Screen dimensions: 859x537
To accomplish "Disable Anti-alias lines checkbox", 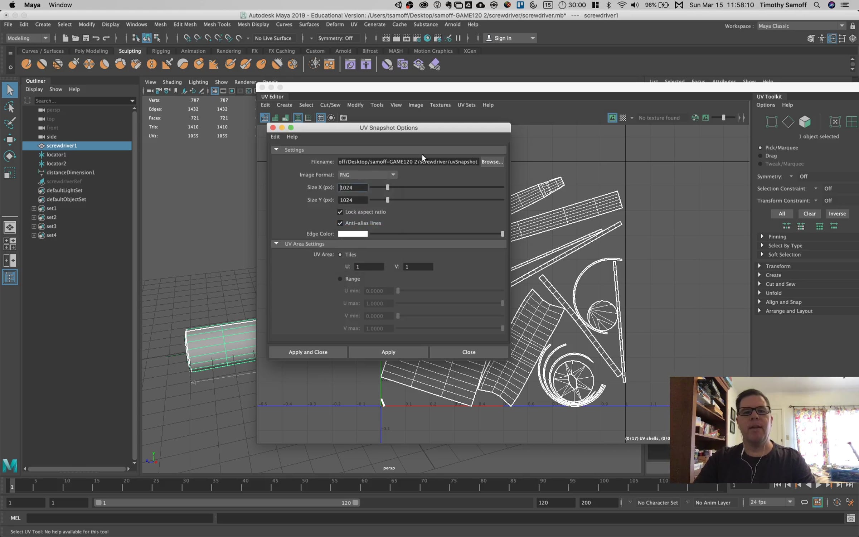I will [340, 223].
